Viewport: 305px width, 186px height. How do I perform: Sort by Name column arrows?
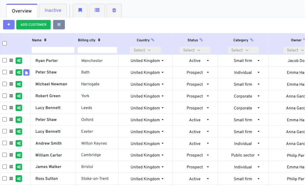point(45,40)
